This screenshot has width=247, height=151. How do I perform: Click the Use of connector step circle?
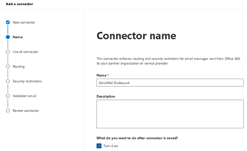8,52
